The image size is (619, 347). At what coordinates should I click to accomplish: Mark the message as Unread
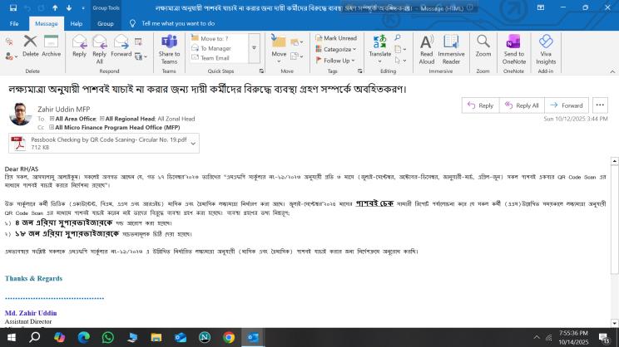click(x=335, y=38)
